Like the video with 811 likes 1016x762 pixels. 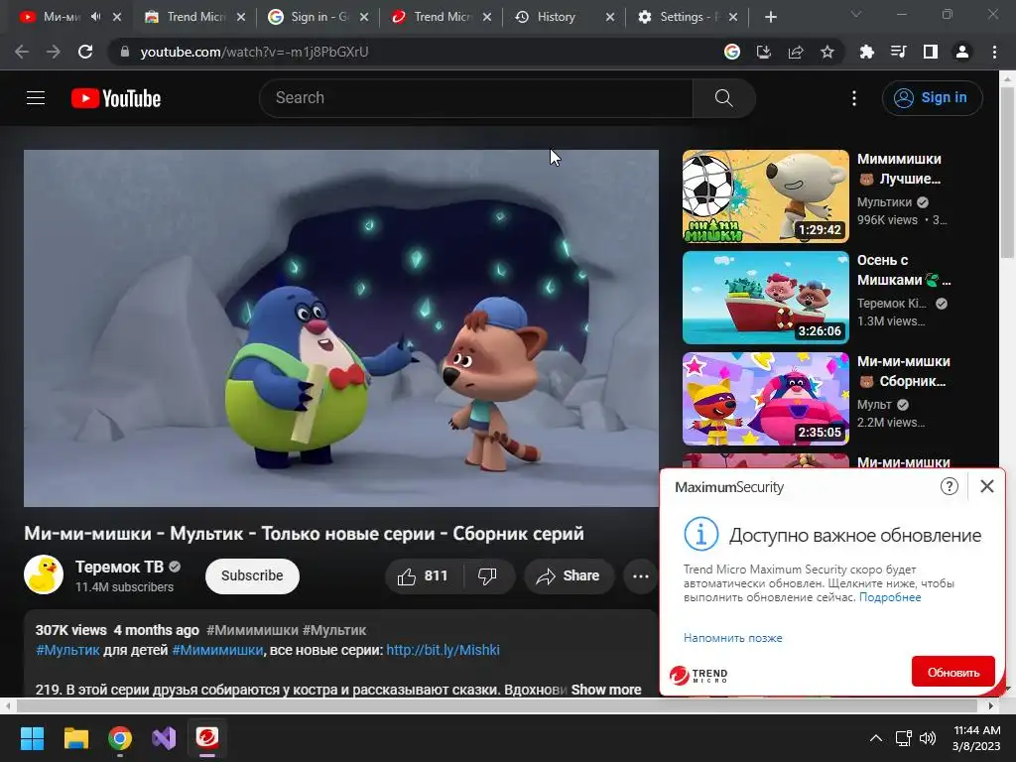tap(423, 576)
